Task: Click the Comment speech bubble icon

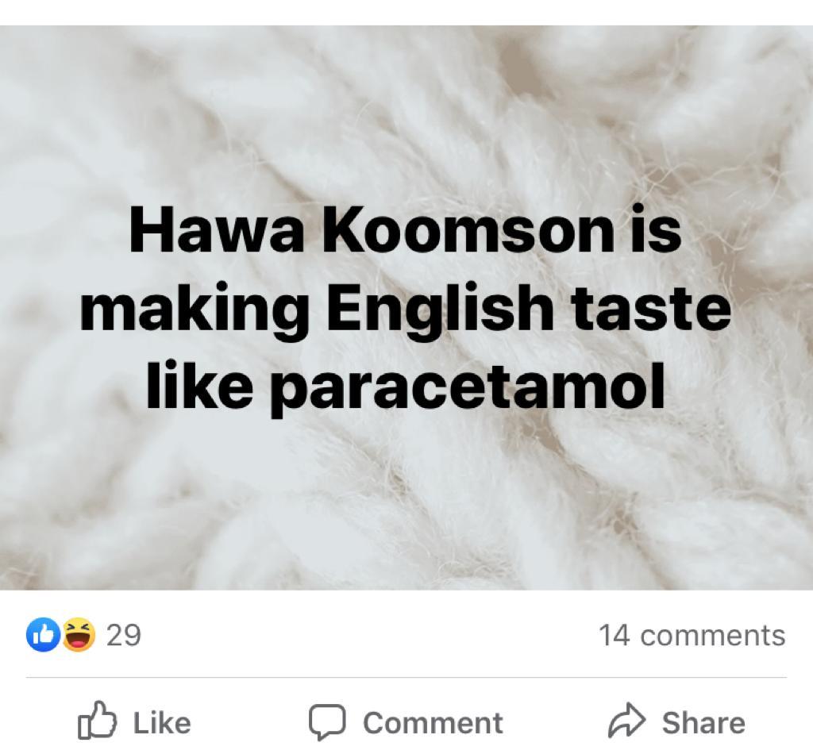Action: tap(327, 722)
